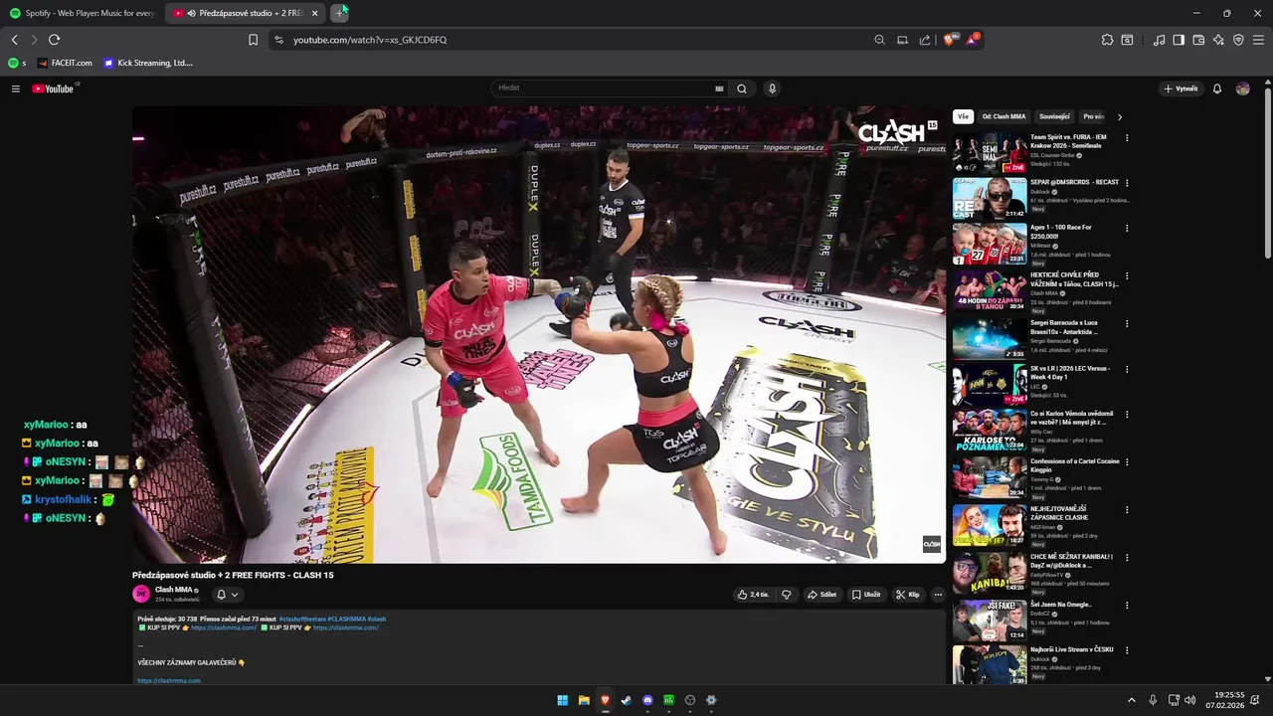
Task: Open options menu for Team Spirit vs. FURIA
Action: pyautogui.click(x=1127, y=138)
